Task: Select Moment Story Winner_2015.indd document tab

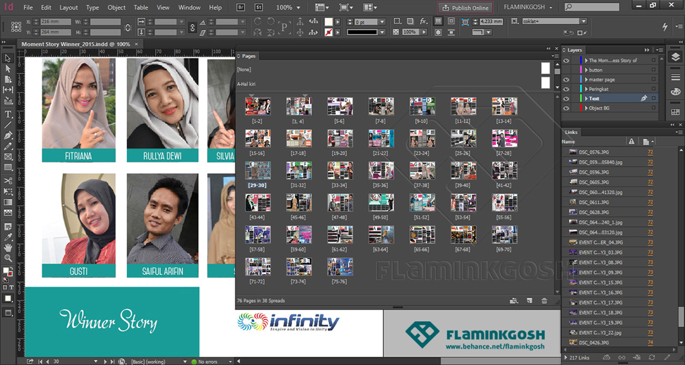Action: [76, 44]
